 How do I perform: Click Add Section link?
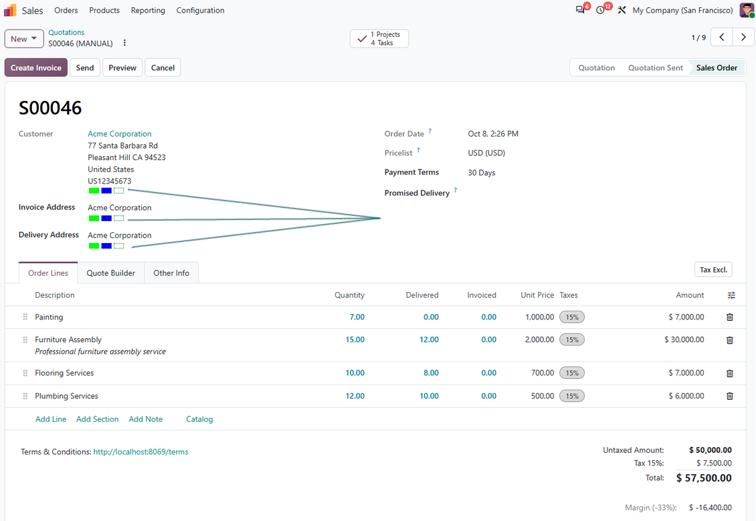click(x=98, y=419)
